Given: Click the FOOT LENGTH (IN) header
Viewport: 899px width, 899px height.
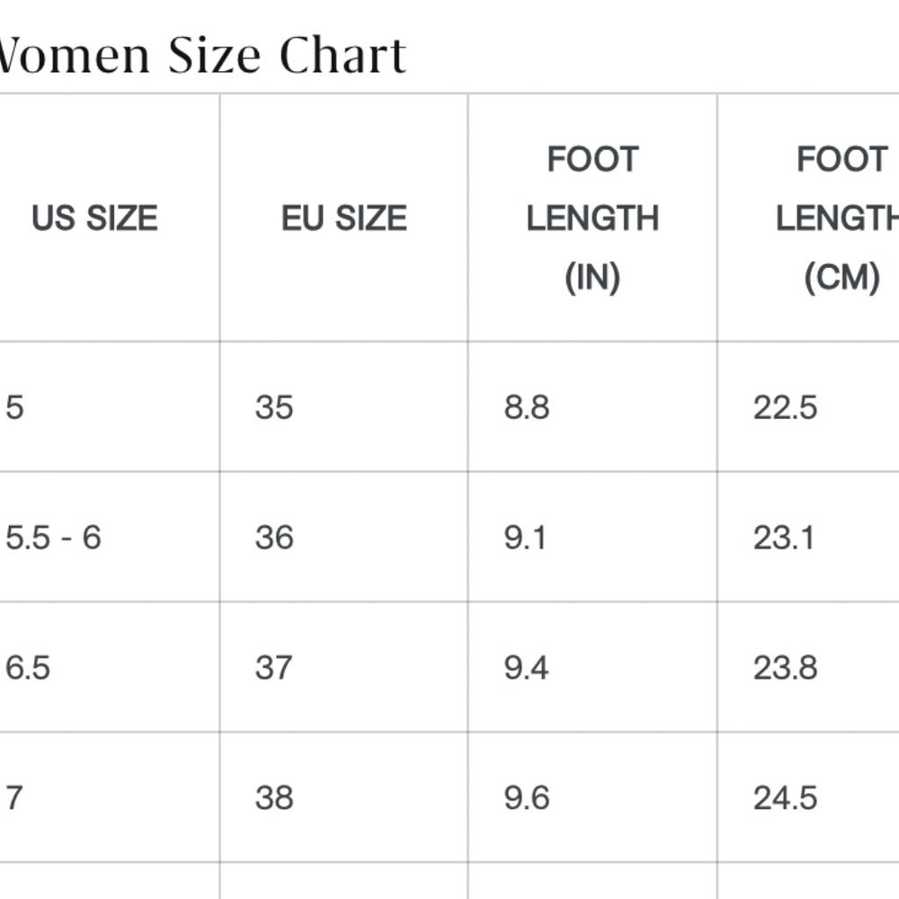Looking at the screenshot, I should 592,218.
